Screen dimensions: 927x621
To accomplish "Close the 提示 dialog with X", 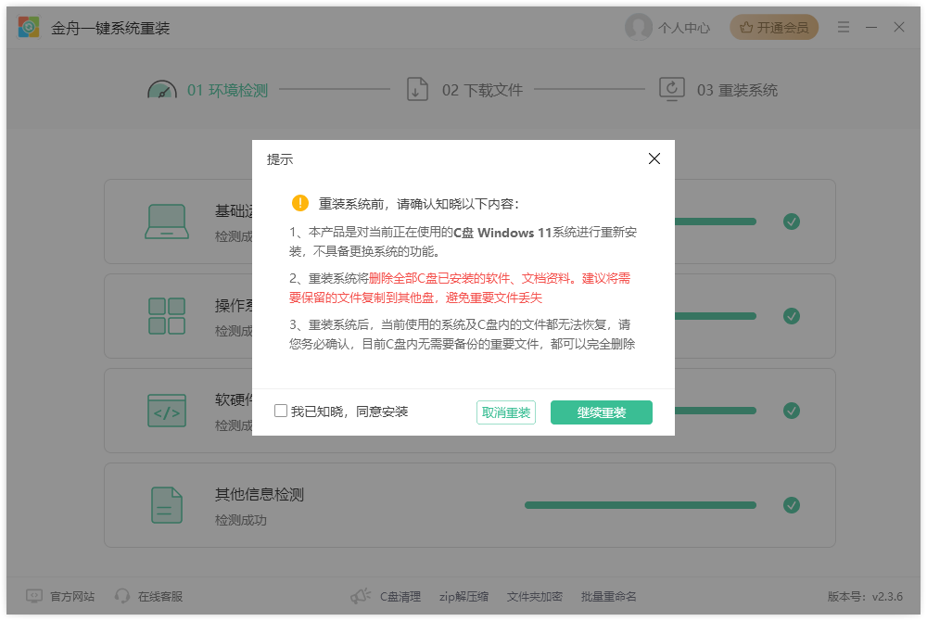I will pyautogui.click(x=654, y=158).
